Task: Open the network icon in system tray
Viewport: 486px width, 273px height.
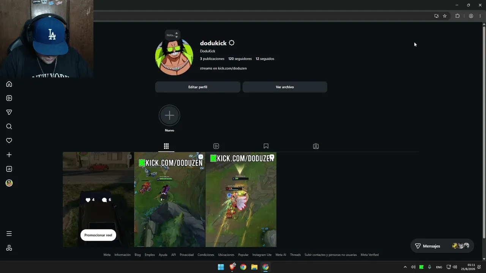Action: [448, 267]
